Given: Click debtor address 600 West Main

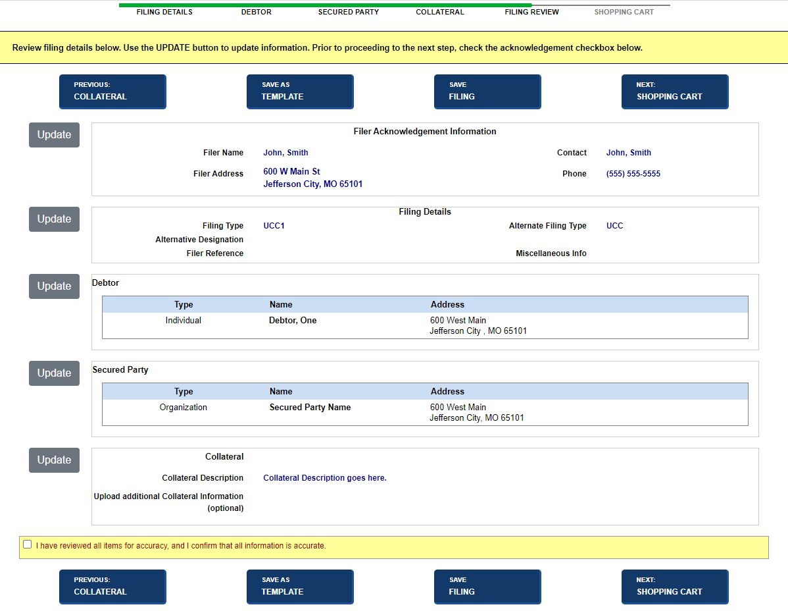Looking at the screenshot, I should [x=458, y=321].
